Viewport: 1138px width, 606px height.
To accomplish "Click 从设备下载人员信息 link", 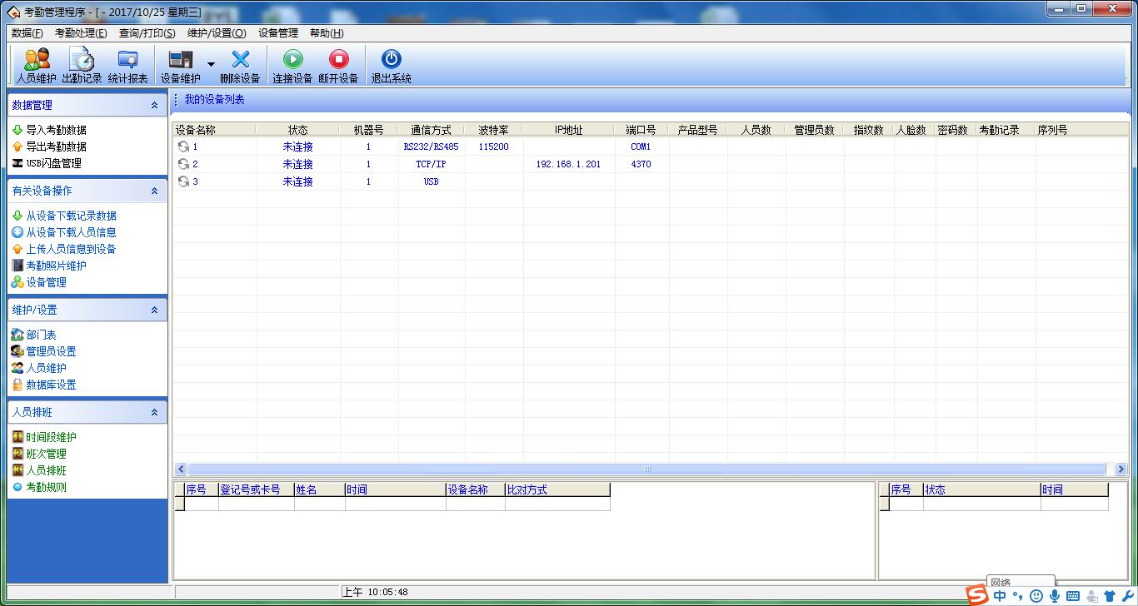I will pos(71,232).
